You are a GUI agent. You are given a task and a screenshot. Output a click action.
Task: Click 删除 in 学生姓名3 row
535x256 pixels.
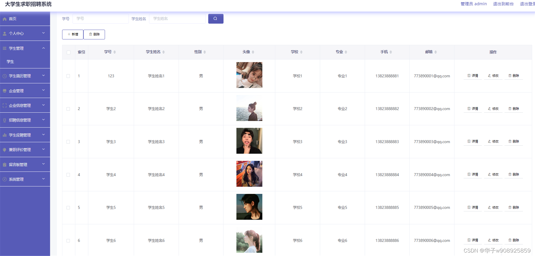pyautogui.click(x=514, y=142)
